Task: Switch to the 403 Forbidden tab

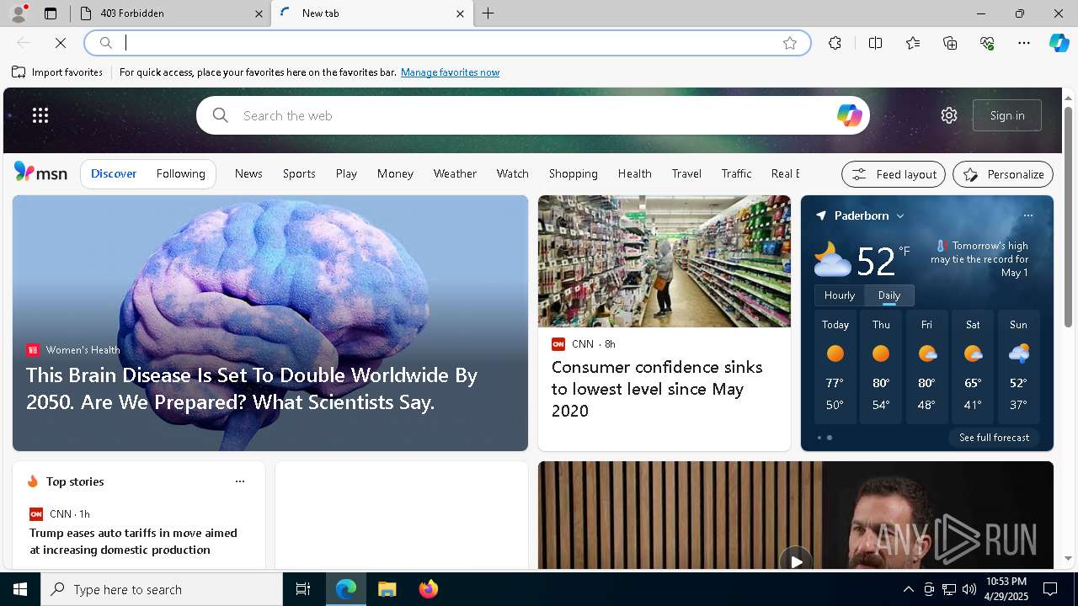Action: click(x=169, y=13)
